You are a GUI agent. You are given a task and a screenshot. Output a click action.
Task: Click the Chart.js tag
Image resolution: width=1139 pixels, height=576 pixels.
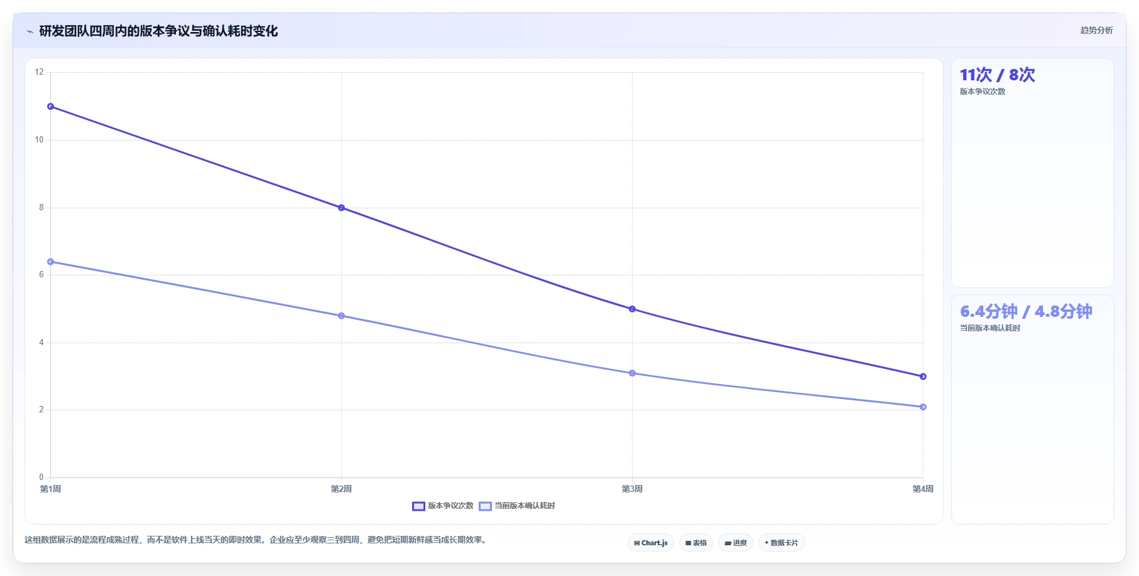pyautogui.click(x=651, y=543)
